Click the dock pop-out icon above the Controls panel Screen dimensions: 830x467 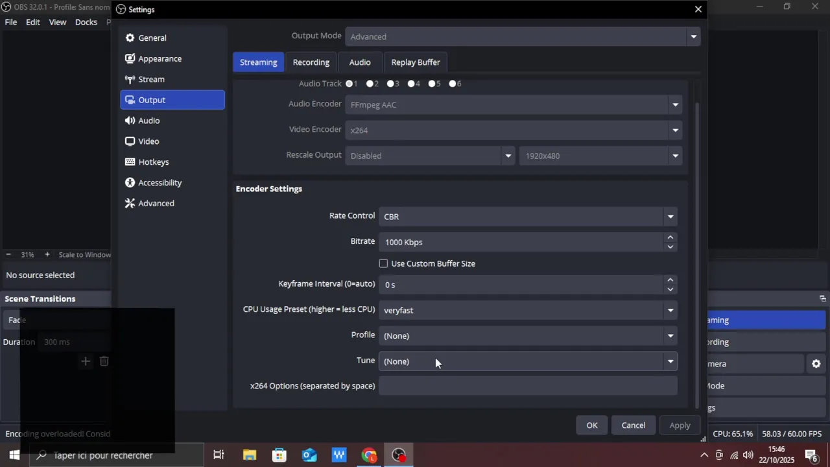tap(822, 298)
